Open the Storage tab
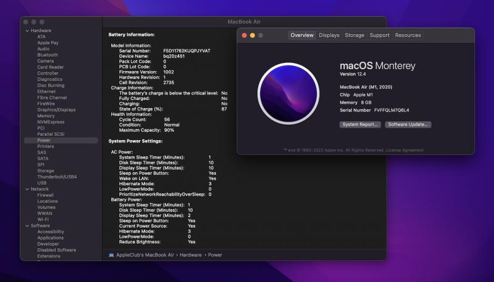 click(x=354, y=35)
